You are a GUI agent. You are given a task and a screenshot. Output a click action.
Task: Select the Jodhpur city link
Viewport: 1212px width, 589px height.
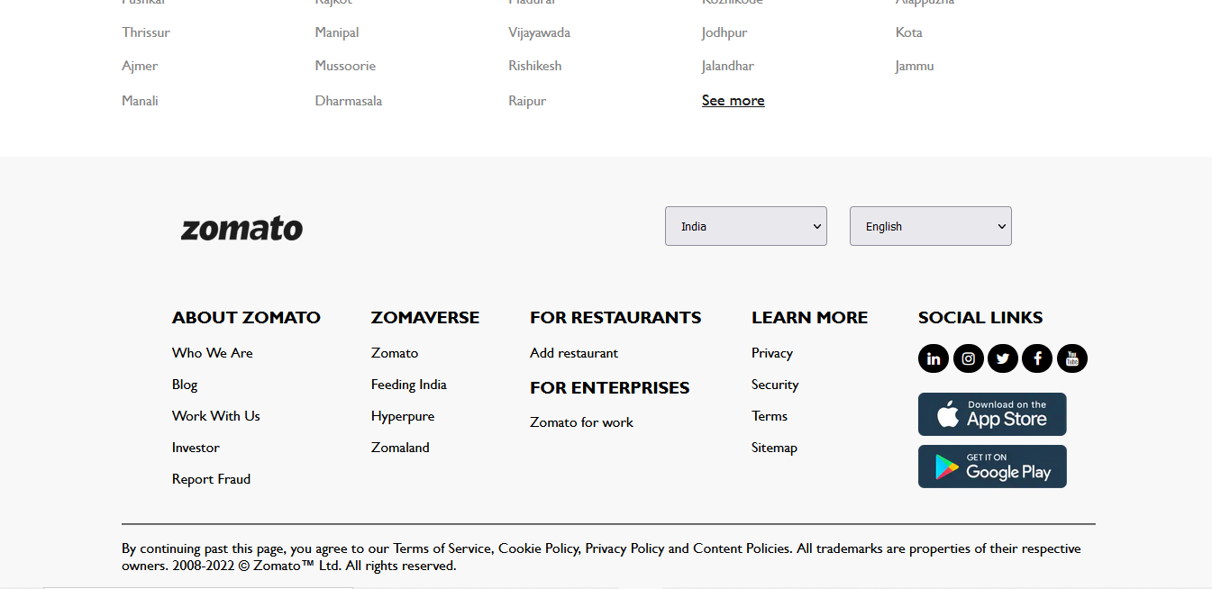point(724,32)
